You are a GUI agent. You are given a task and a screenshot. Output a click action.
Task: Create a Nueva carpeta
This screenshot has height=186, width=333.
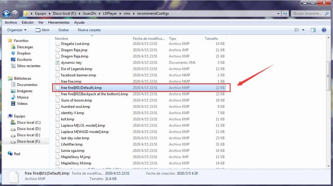(89, 30)
